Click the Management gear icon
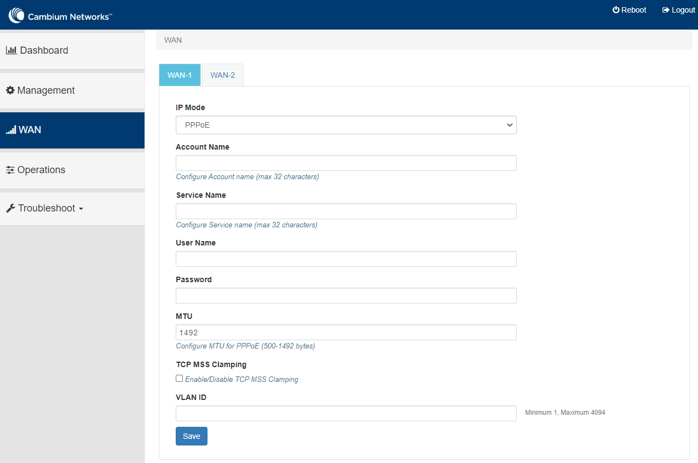 click(10, 90)
